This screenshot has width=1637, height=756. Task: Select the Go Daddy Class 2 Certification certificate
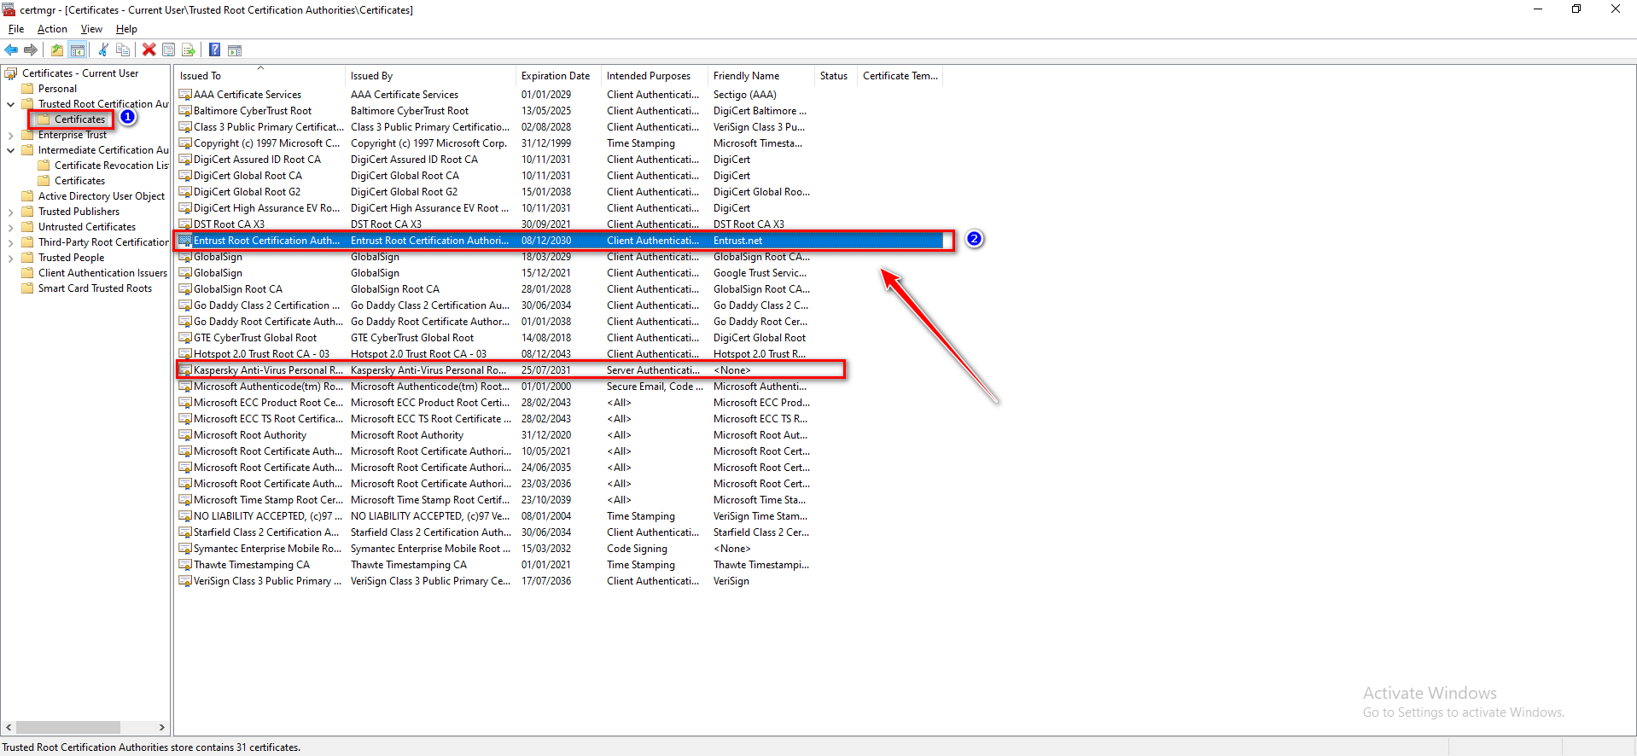point(266,305)
